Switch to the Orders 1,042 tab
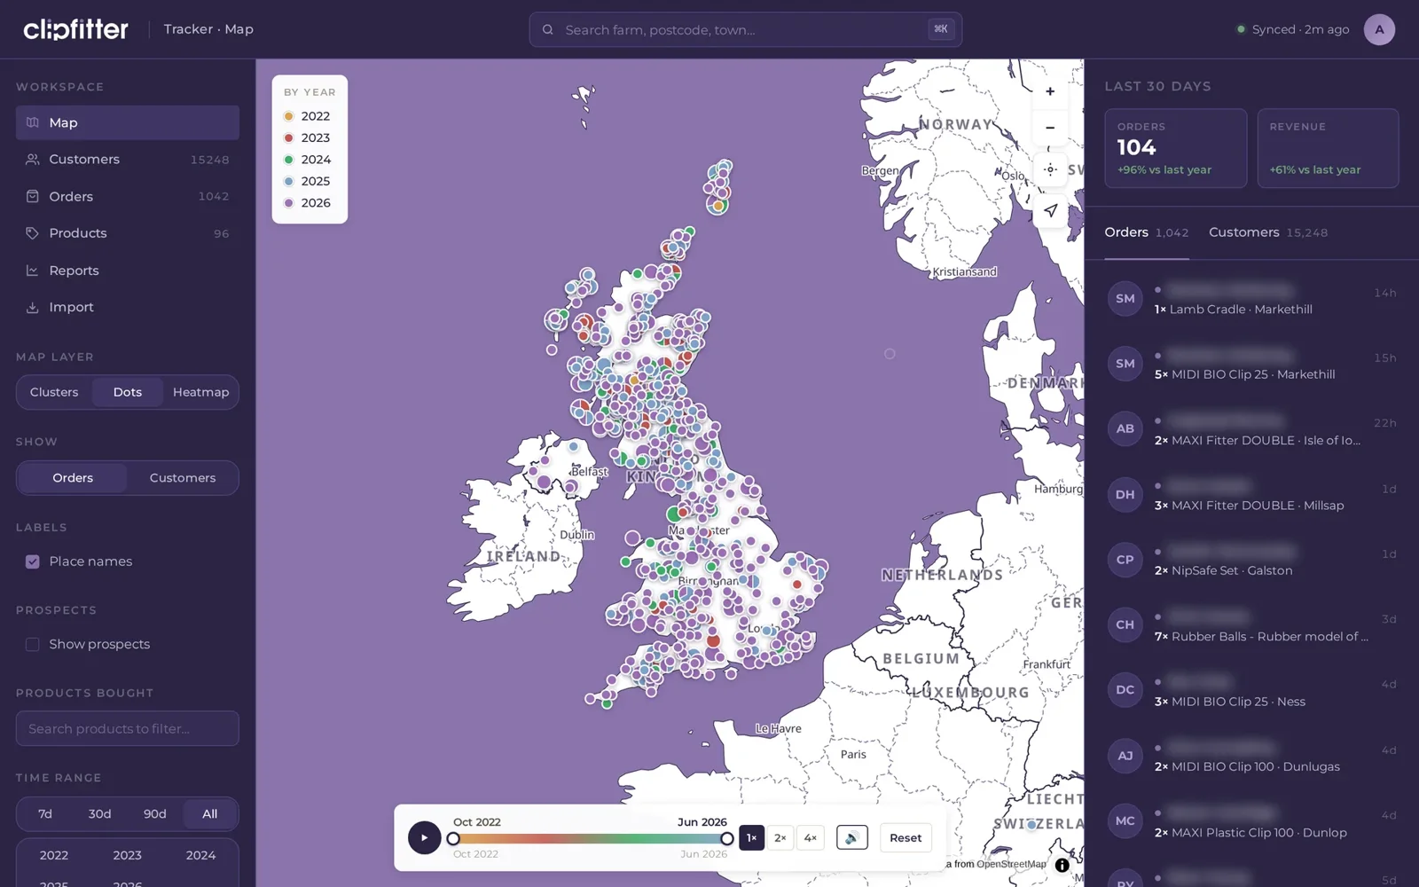The width and height of the screenshot is (1419, 887). click(1146, 232)
